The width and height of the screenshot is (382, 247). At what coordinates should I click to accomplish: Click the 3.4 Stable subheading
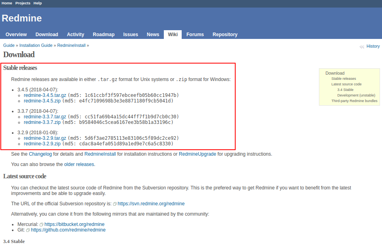[x=14, y=241]
